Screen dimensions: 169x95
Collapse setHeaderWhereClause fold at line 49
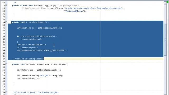(6, 64)
